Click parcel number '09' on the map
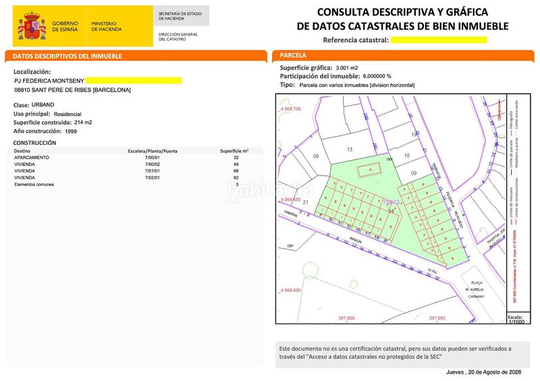Viewport: 540px width, 381px height. click(x=414, y=173)
